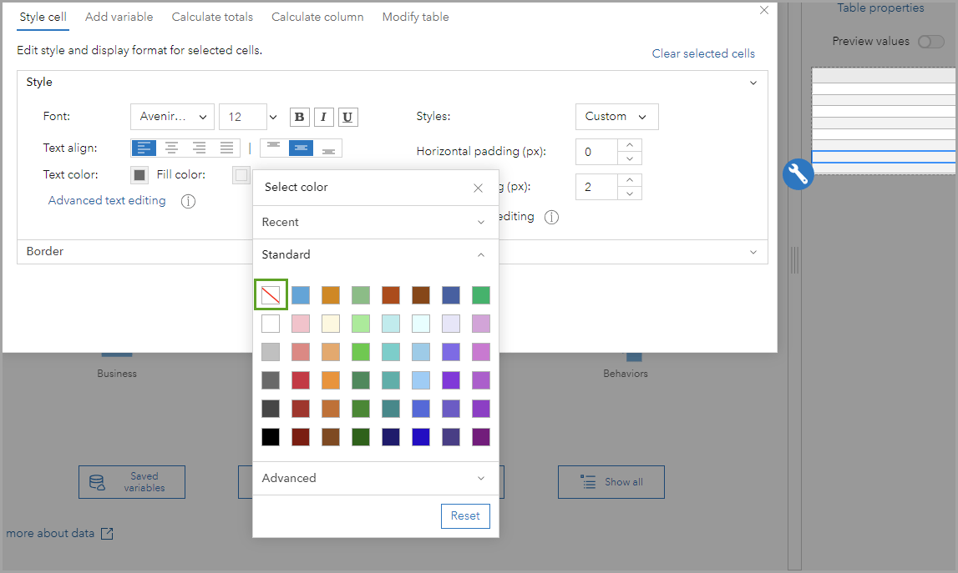Align text to the center
This screenshot has height=573, width=958.
tap(171, 148)
